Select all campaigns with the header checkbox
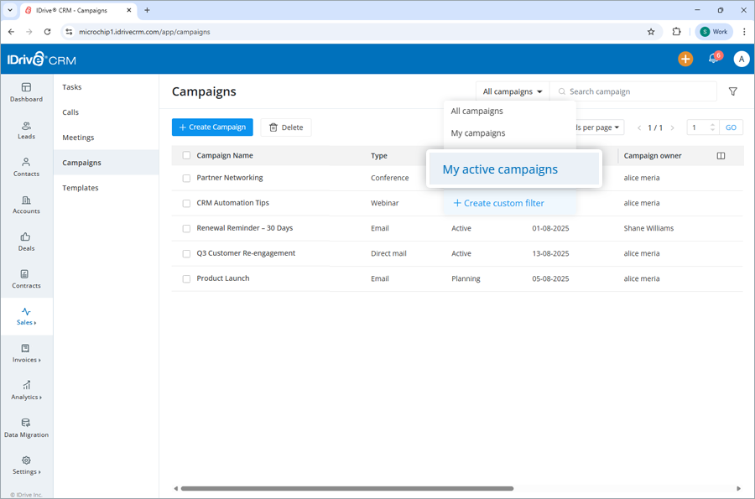755x499 pixels. tap(185, 155)
